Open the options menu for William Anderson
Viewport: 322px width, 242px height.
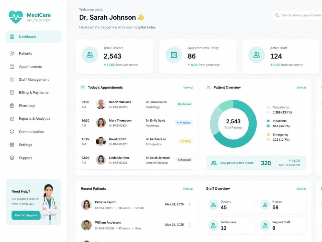(x=190, y=225)
